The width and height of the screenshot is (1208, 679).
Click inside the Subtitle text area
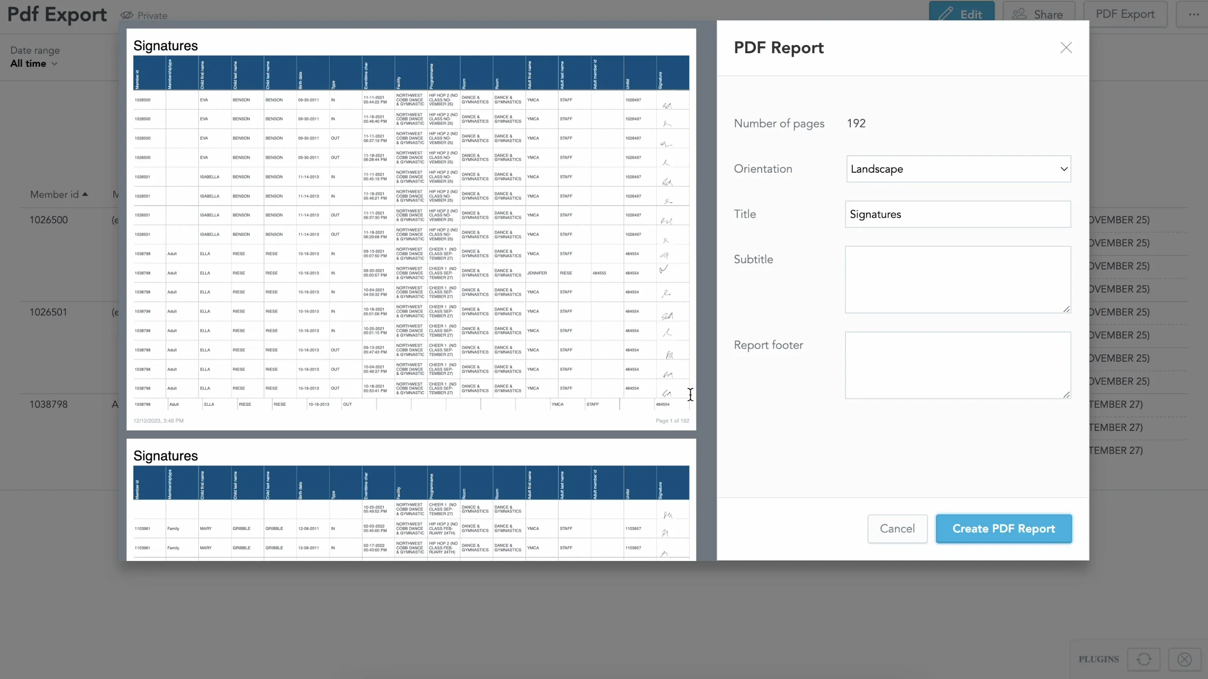point(958,280)
